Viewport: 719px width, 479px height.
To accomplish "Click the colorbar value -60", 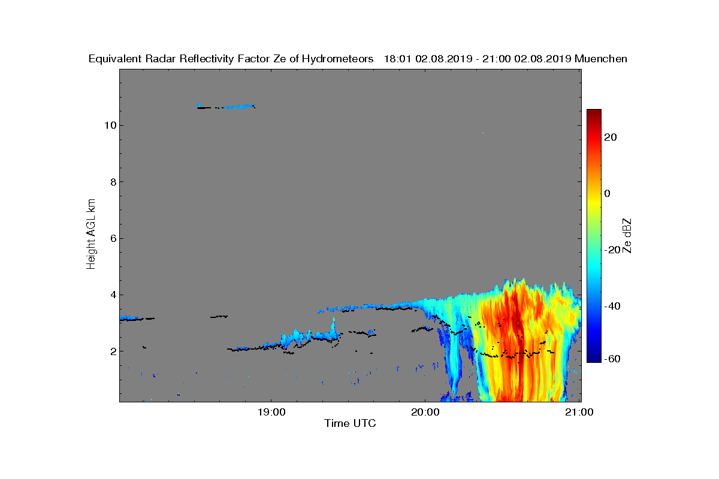I will click(613, 358).
